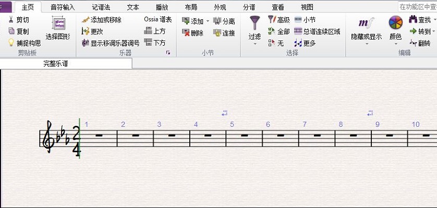Toggle 显示移调乐器调号 transposing score
The image size is (437, 208).
tap(86, 43)
